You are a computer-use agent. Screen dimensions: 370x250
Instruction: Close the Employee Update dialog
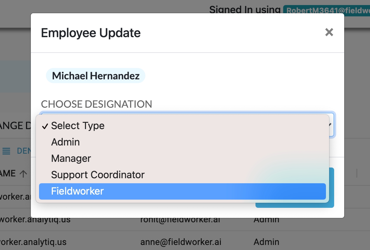pos(329,32)
